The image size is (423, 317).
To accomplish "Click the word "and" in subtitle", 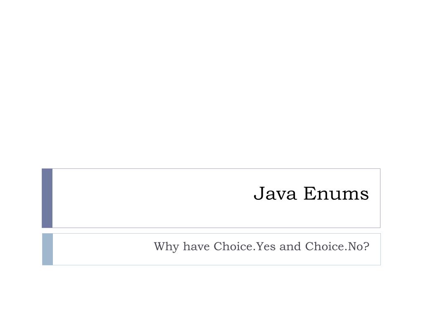I will [290, 246].
